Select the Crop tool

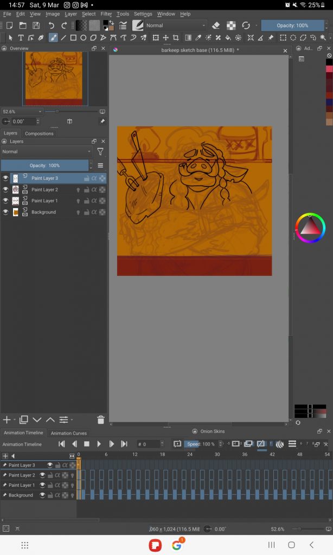coord(176,37)
